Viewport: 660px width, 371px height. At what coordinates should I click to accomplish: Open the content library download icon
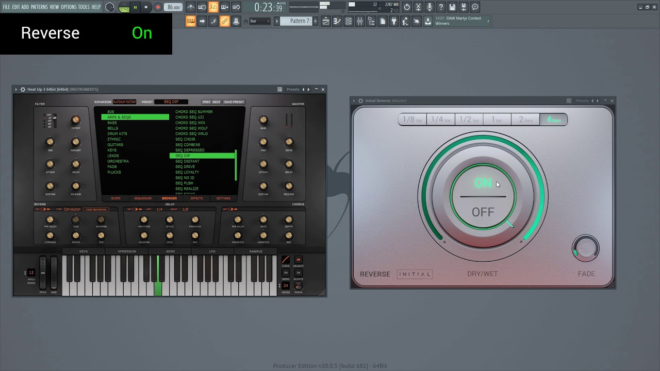pos(428,21)
